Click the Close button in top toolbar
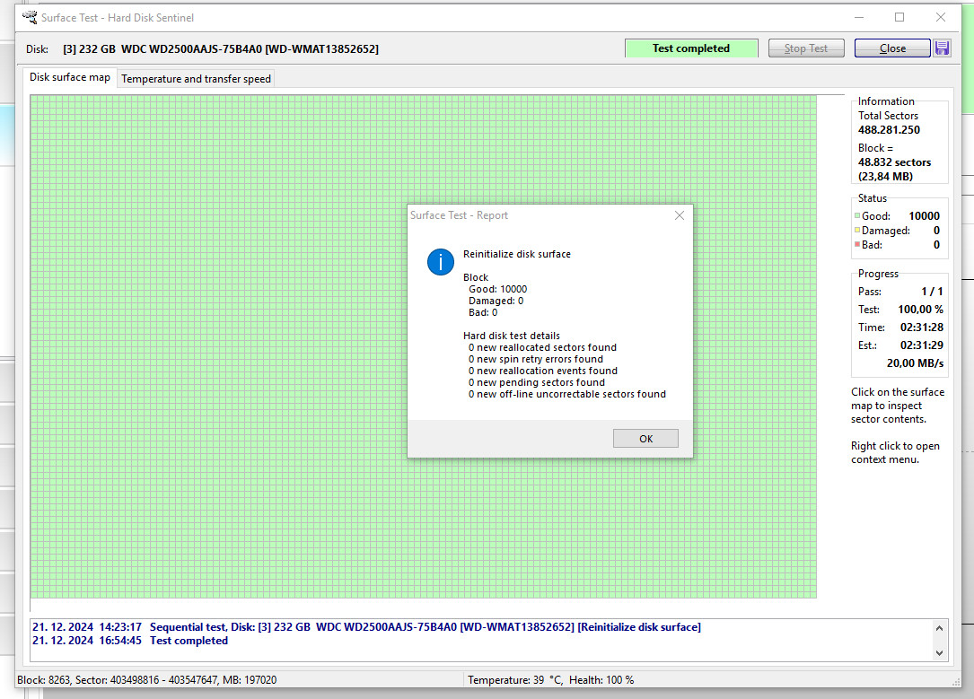 tap(892, 48)
